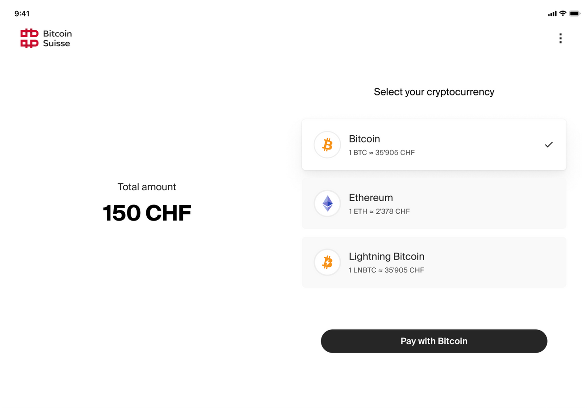Select Lightning Bitcoin as payment currency
The image size is (587, 409).
(x=434, y=262)
